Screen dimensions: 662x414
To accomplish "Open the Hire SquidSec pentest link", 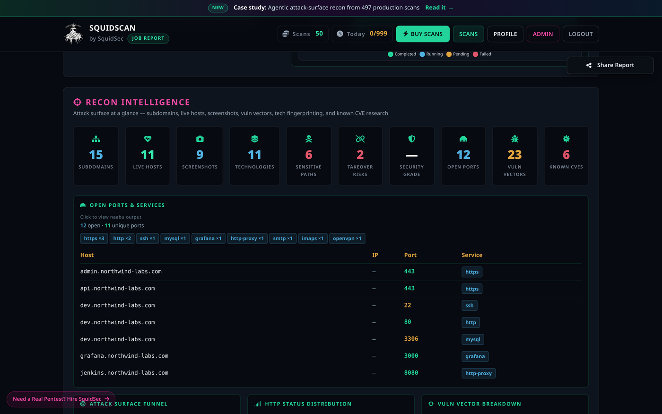I will (61, 399).
